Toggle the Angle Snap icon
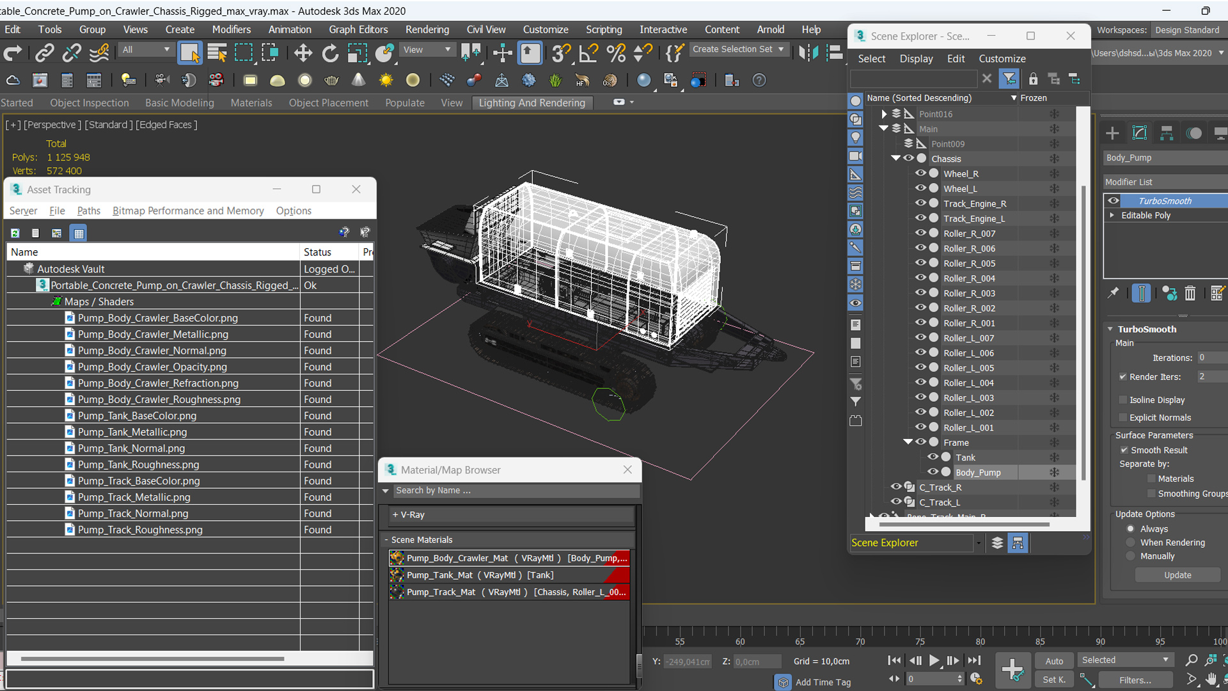The image size is (1228, 691). pos(588,53)
